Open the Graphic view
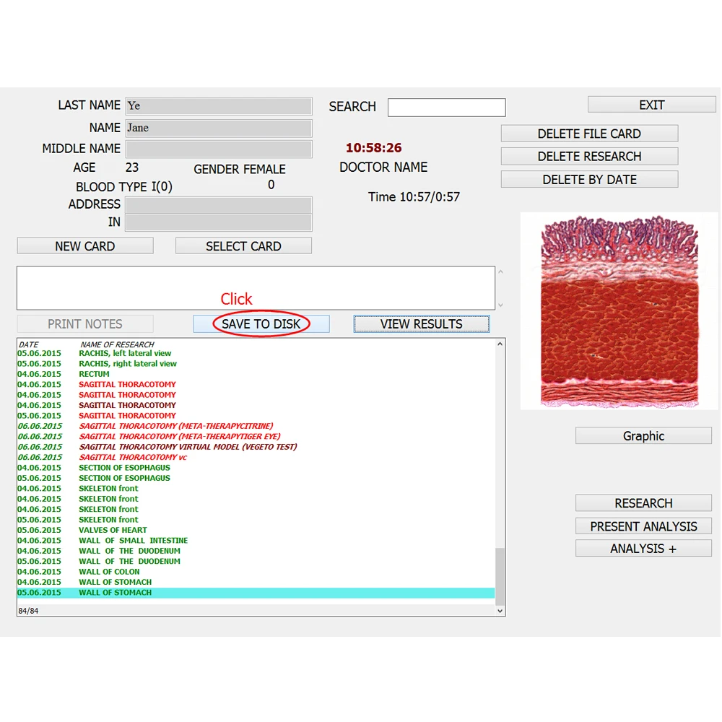722x722 pixels. pyautogui.click(x=643, y=435)
